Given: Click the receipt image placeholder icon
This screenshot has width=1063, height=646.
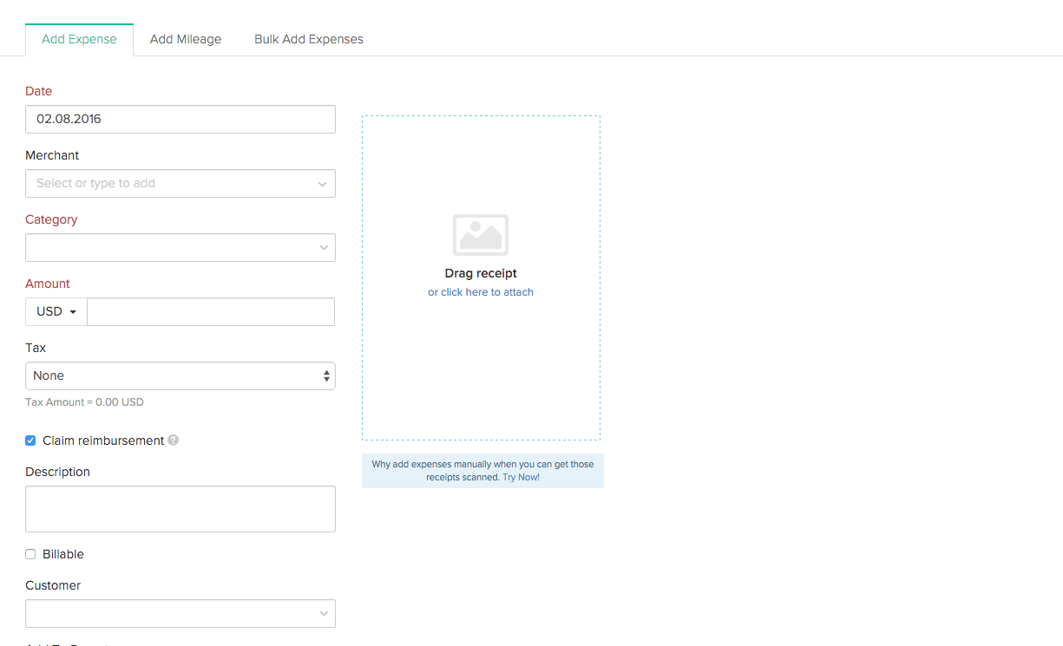Looking at the screenshot, I should click(x=481, y=235).
